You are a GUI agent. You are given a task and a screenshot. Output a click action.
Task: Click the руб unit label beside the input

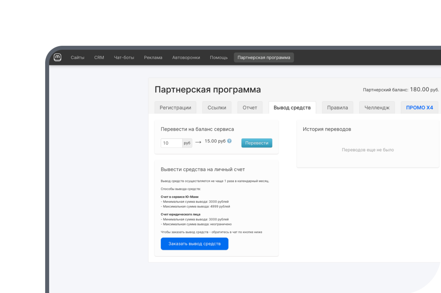coord(187,143)
